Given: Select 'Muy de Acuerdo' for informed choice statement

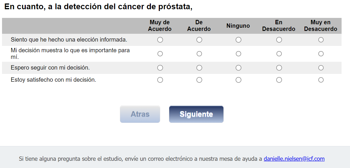Looking at the screenshot, I should click(x=160, y=40).
